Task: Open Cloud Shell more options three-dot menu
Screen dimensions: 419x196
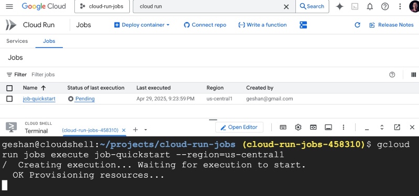Action: [344, 128]
